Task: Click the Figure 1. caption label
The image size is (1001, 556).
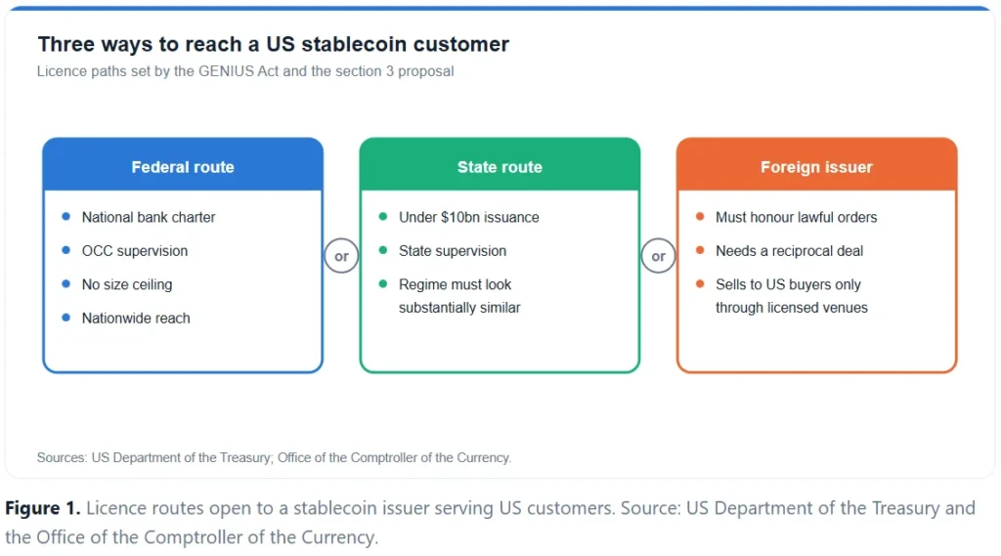Action: tap(42, 508)
